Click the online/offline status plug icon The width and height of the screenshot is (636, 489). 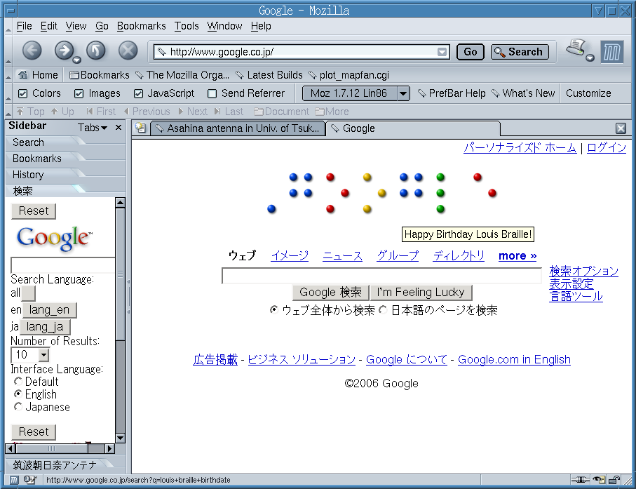point(580,480)
